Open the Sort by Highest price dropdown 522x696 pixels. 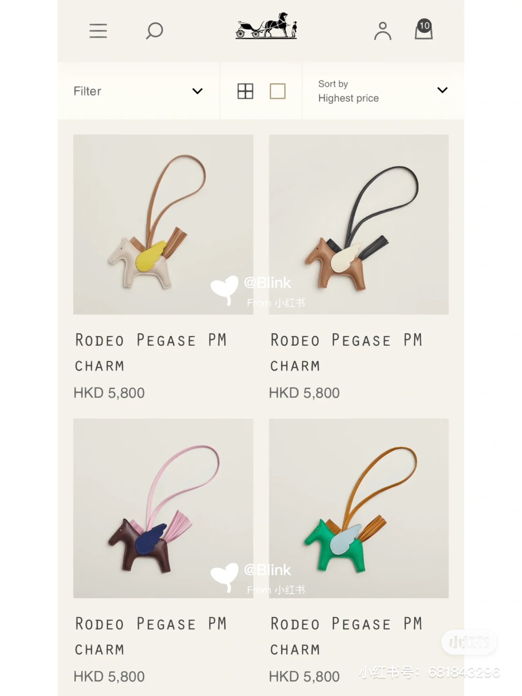(383, 91)
